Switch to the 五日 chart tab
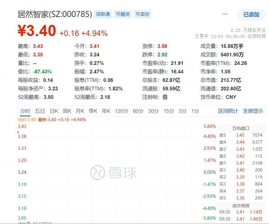 pyautogui.click(x=40, y=111)
